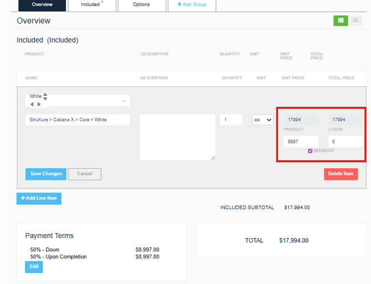Click the up/down sort arrows beside White
Image resolution: width=371 pixels, height=284 pixels.
coord(45,96)
